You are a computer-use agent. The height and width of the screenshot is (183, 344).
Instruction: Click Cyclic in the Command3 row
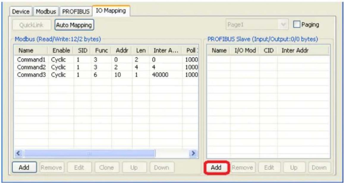coord(58,75)
